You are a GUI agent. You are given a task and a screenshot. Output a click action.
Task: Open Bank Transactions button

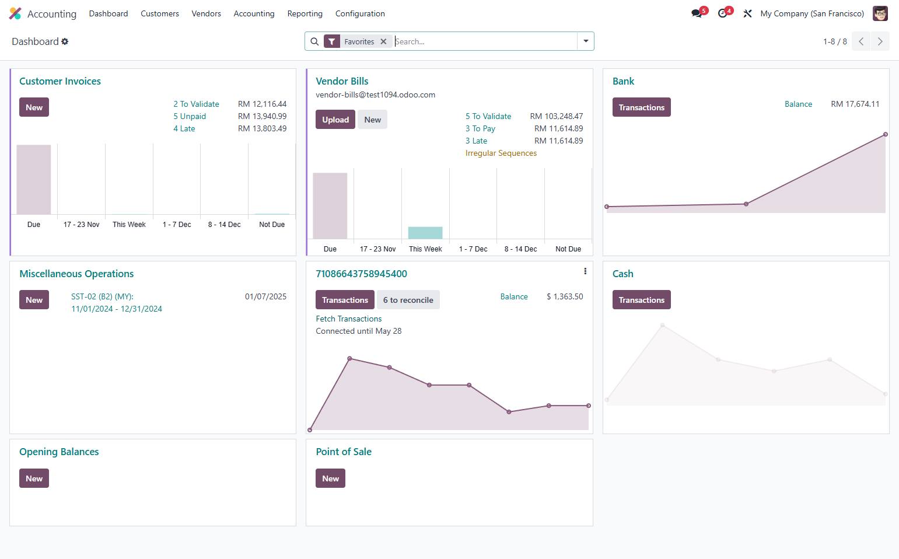(x=642, y=107)
